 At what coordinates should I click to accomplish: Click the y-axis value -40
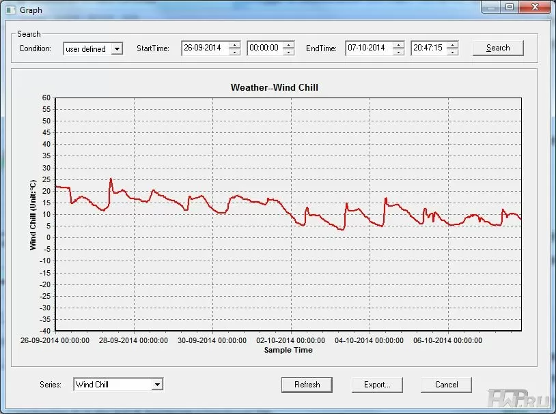click(x=44, y=331)
